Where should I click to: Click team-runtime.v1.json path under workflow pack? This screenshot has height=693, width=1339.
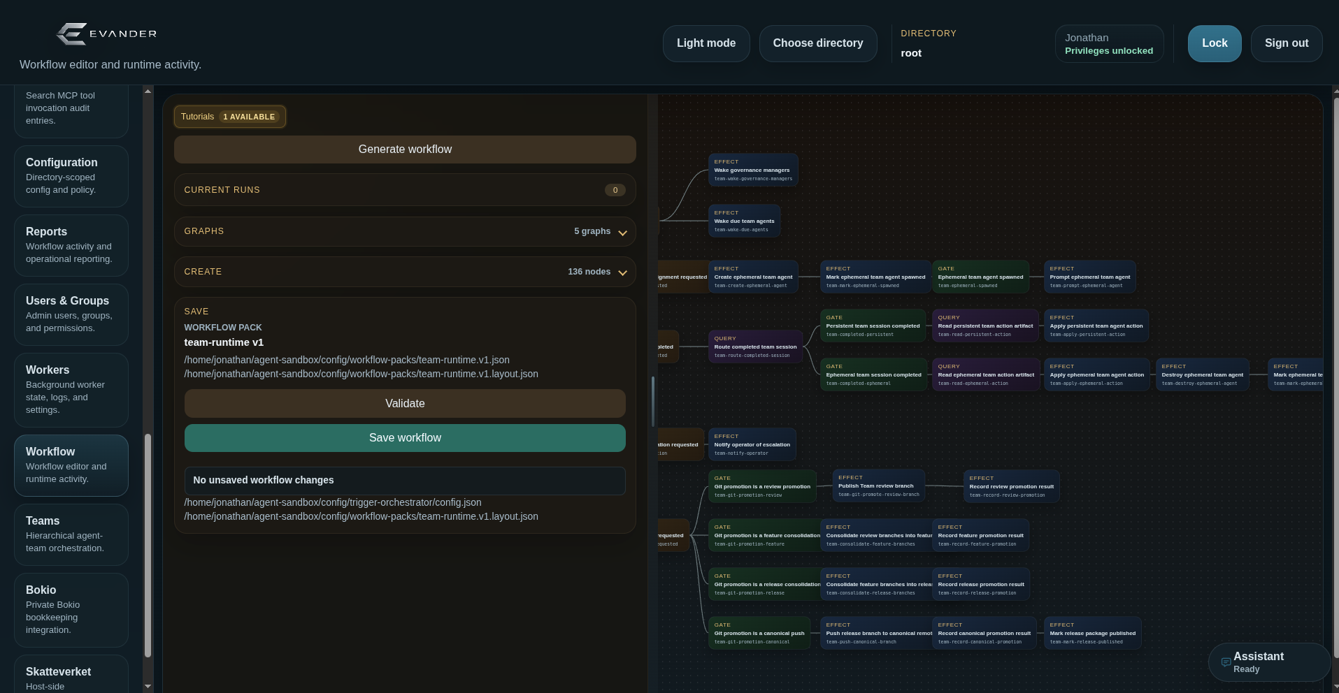347,360
